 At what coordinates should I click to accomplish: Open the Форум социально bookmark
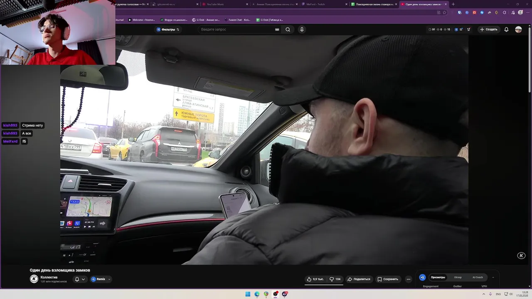[174, 20]
